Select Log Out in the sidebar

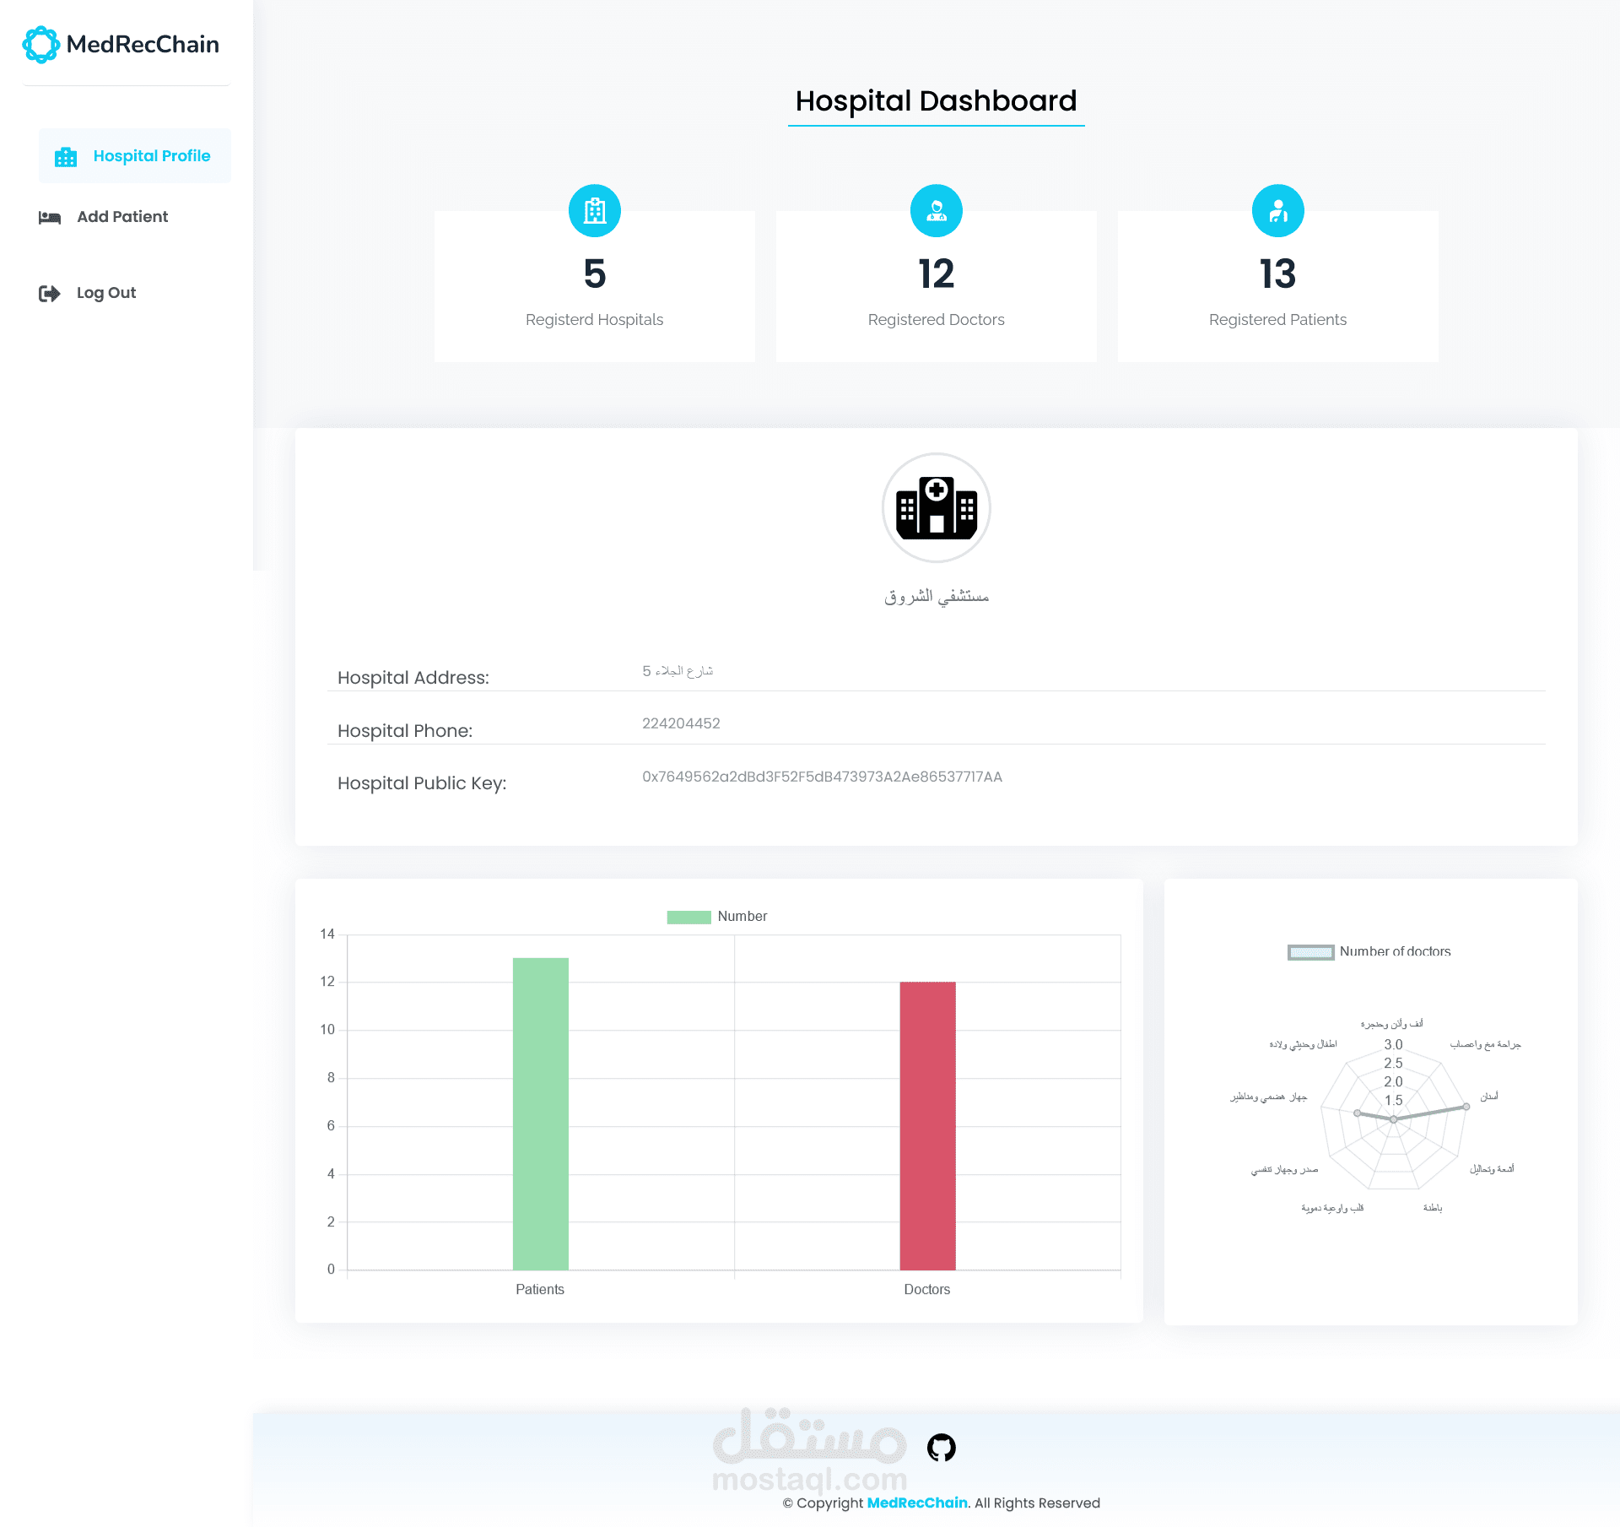tap(106, 293)
